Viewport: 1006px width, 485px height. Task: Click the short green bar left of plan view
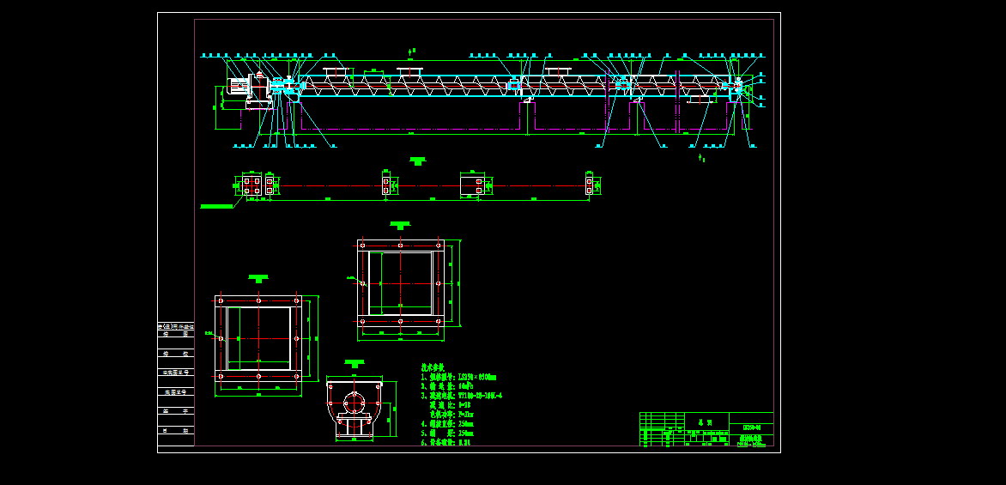pyautogui.click(x=216, y=206)
